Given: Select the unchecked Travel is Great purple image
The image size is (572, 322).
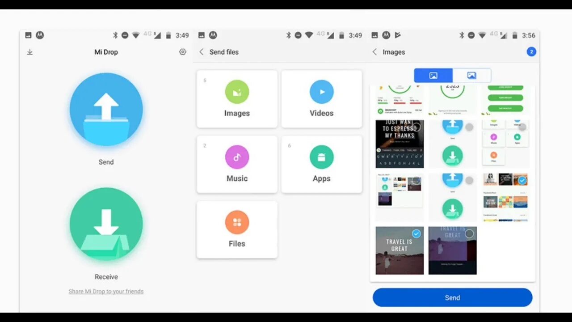Looking at the screenshot, I should (x=469, y=233).
